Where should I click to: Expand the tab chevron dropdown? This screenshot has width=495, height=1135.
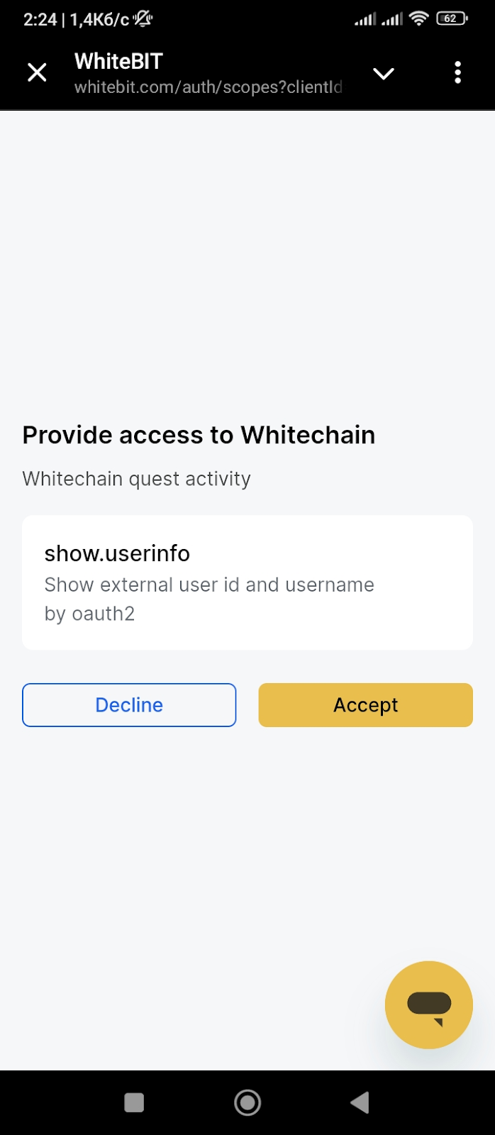point(383,73)
